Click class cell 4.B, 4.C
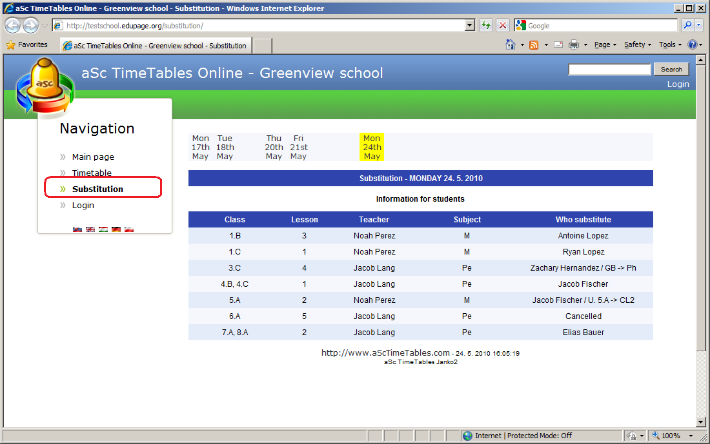The image size is (710, 444). click(x=234, y=284)
